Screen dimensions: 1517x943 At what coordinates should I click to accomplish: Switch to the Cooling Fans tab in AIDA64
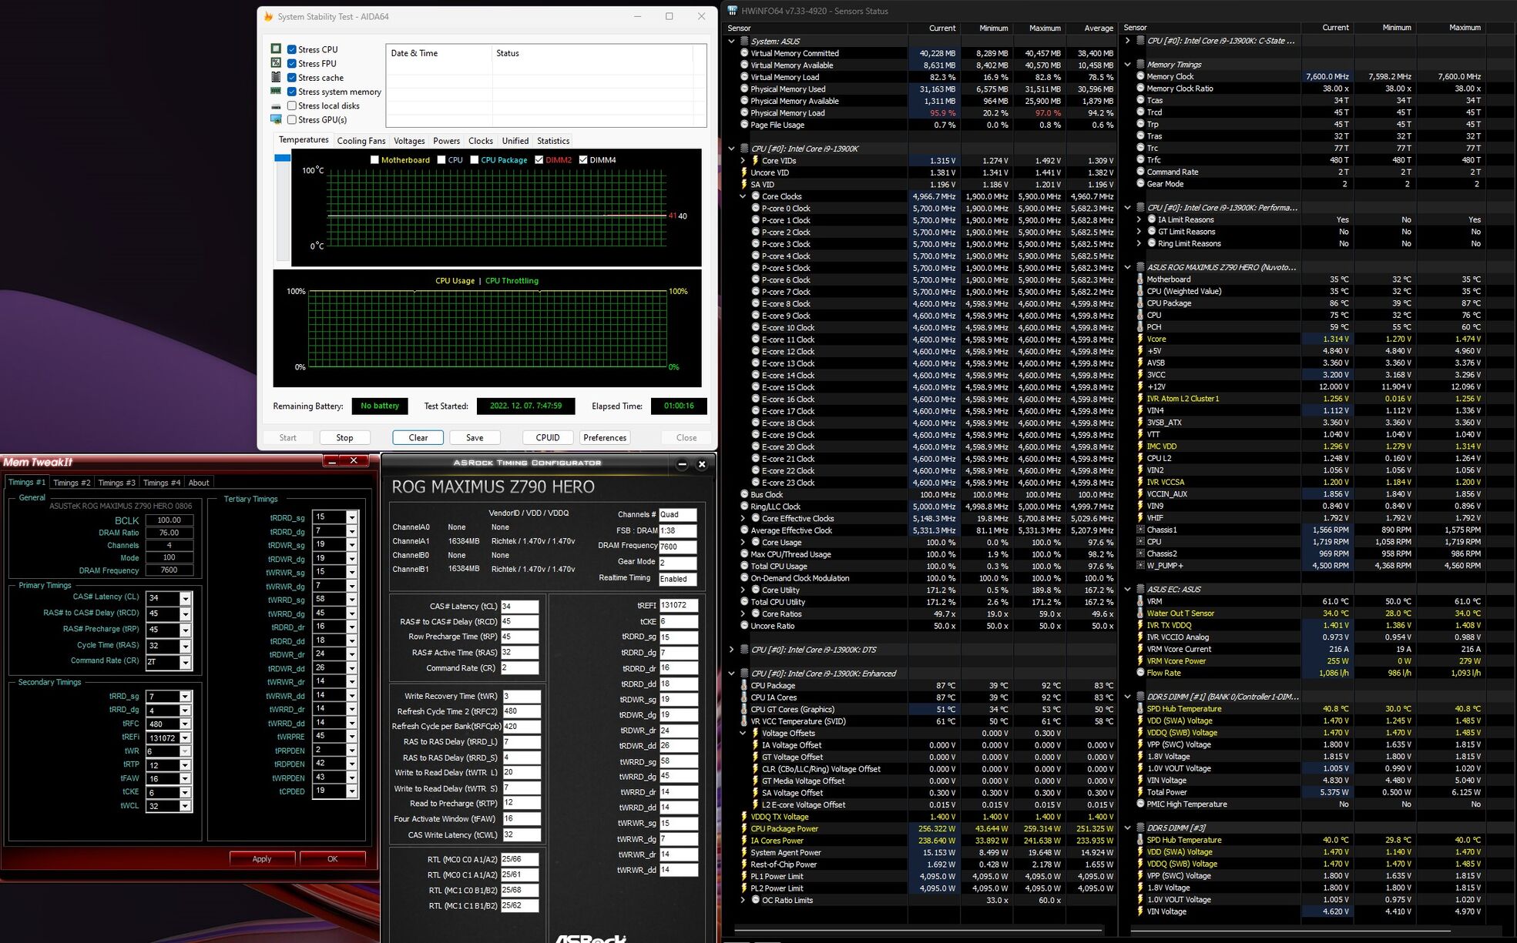[361, 141]
